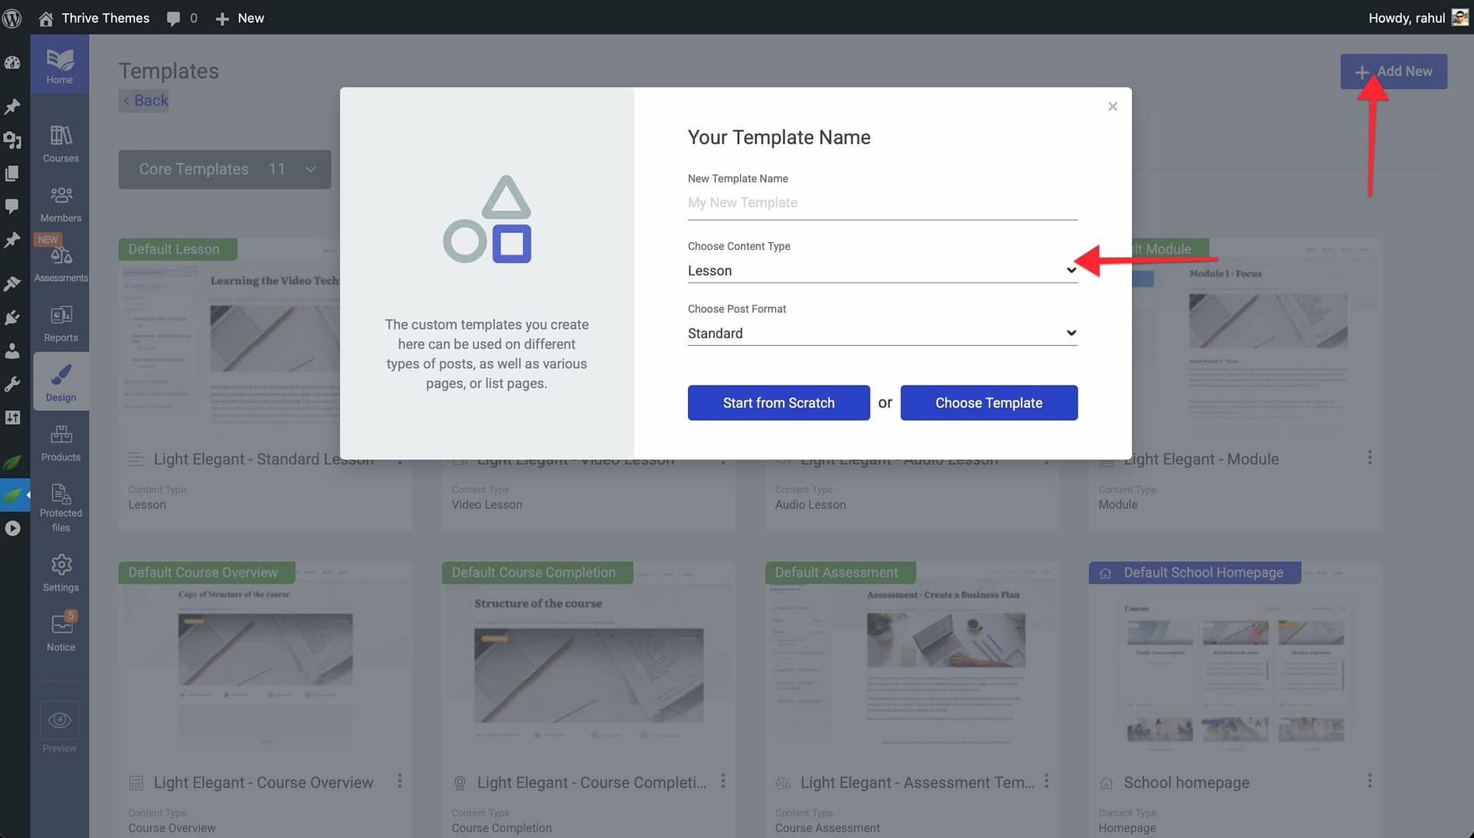
Task: Open the Courses section in sidebar
Action: point(61,144)
